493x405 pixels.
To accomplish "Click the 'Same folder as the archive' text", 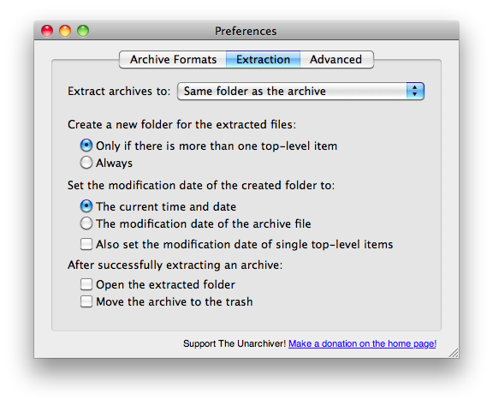I will (255, 91).
